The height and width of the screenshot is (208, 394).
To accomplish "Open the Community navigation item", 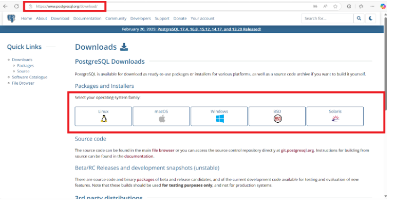I will pos(116,18).
